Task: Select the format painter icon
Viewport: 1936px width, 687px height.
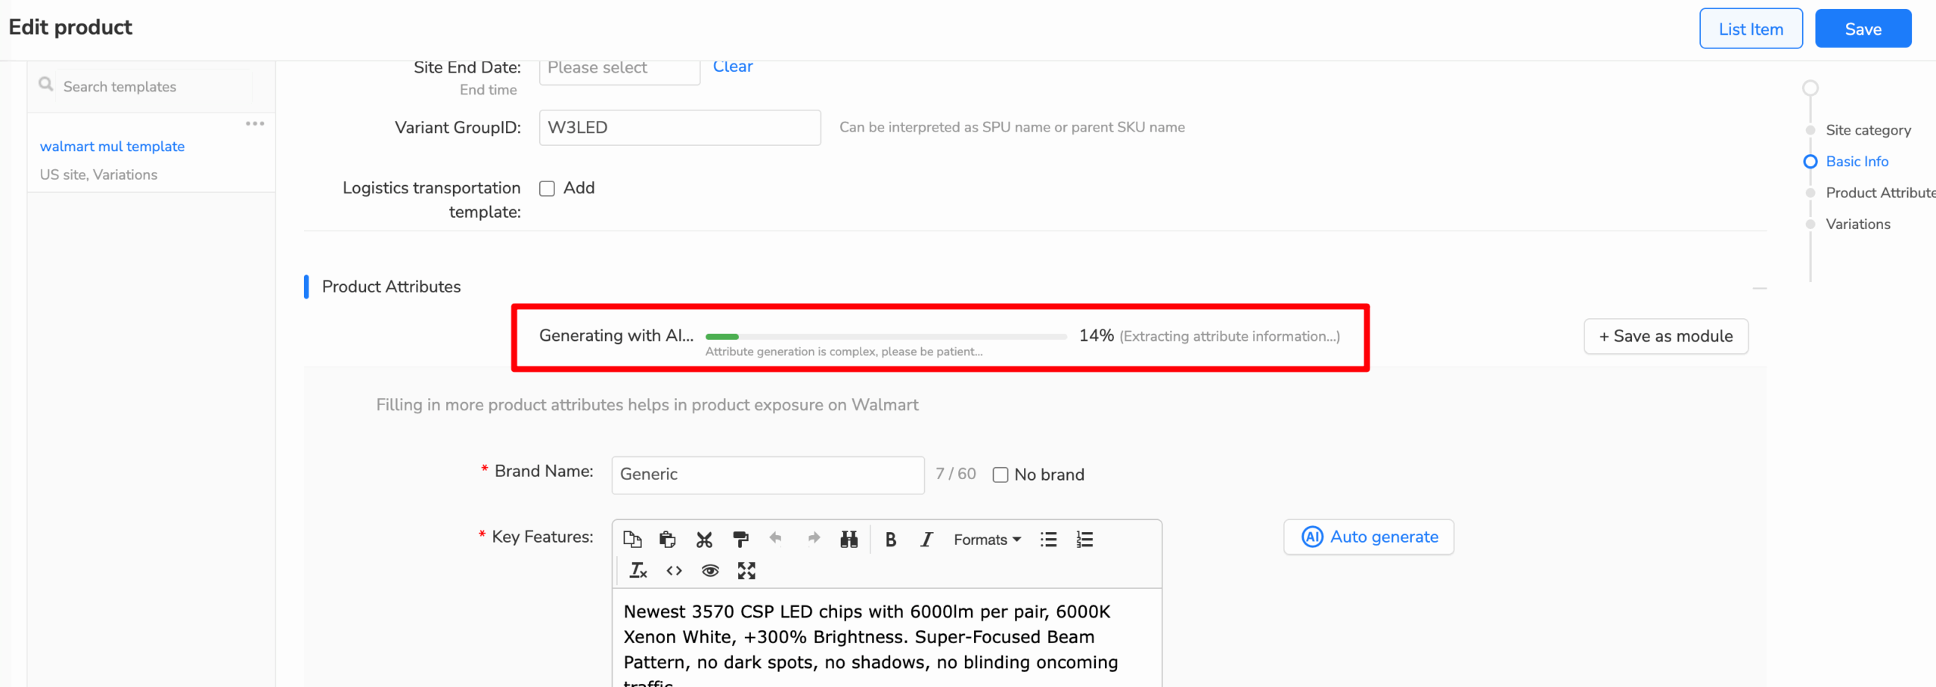Action: pyautogui.click(x=740, y=539)
